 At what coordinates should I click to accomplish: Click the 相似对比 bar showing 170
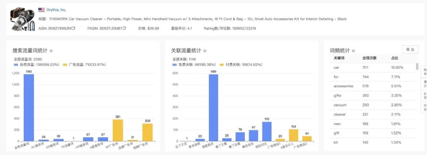(x=267, y=131)
